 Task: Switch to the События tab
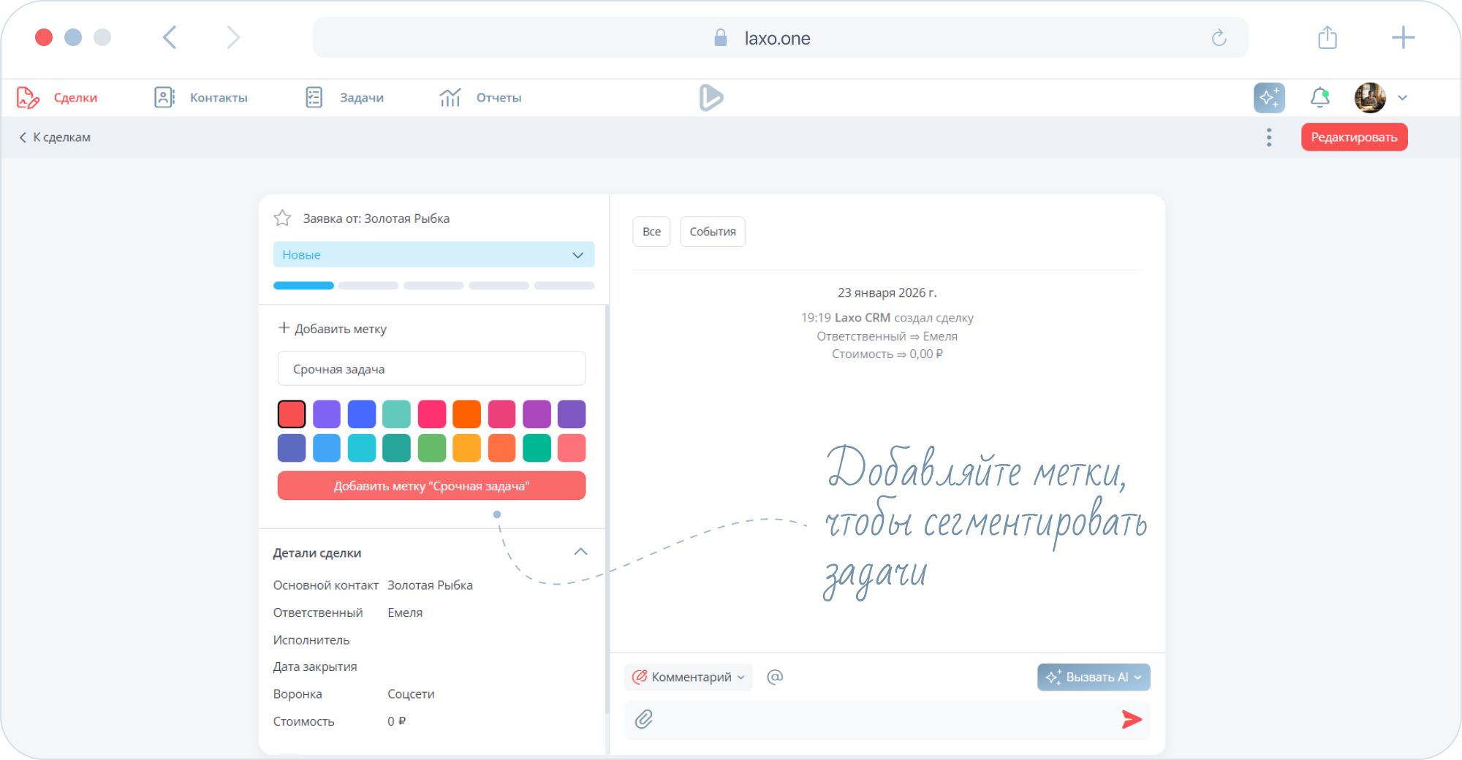coord(712,232)
